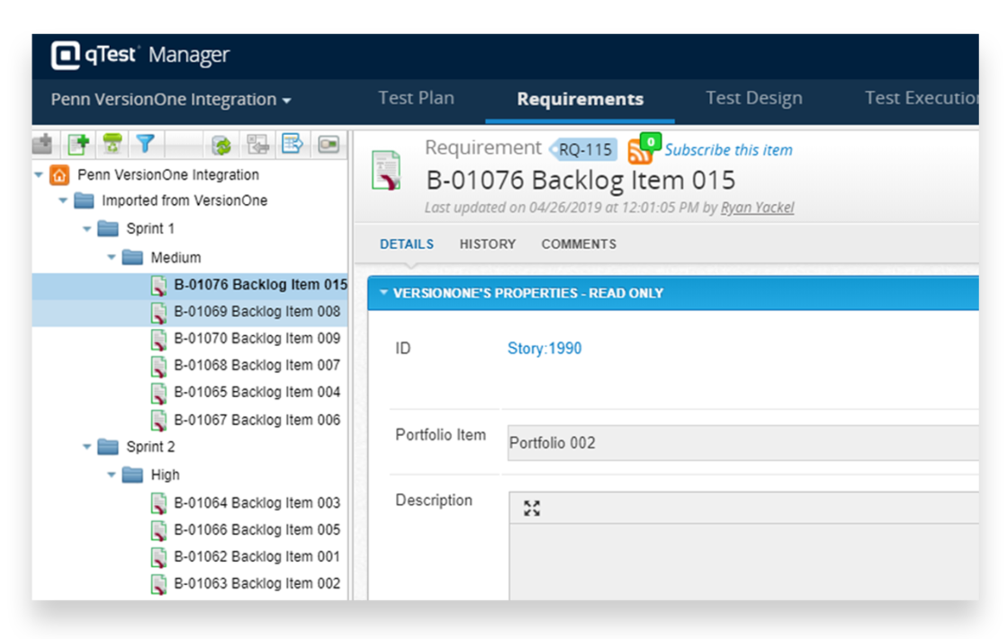The image size is (1008, 639).
Task: Click the new requirement icon with green plus
Action: (78, 144)
